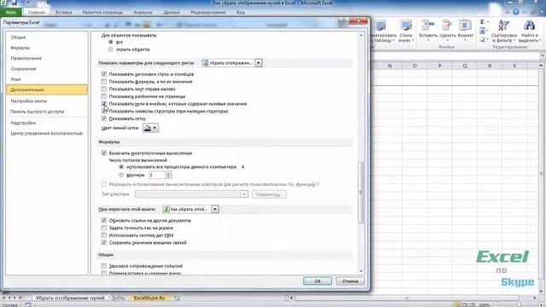This screenshot has height=307, width=546.
Task: Switch to the Data ribbon tab
Action: tap(171, 12)
